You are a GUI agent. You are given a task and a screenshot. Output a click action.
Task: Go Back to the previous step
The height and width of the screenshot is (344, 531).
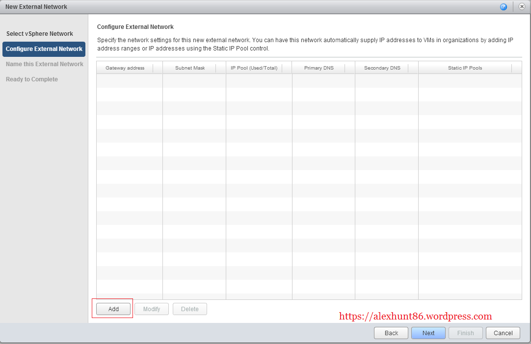click(x=391, y=333)
